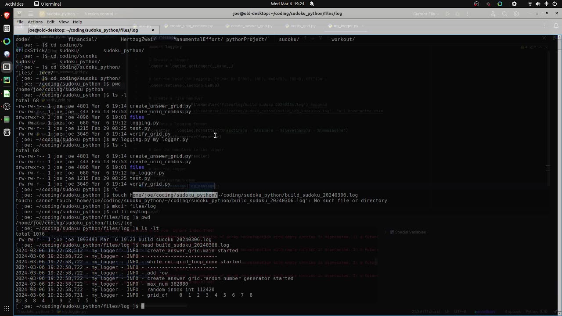The image size is (562, 316).
Task: Expand the Version control dropdown in PyCharm
Action: coord(101,14)
